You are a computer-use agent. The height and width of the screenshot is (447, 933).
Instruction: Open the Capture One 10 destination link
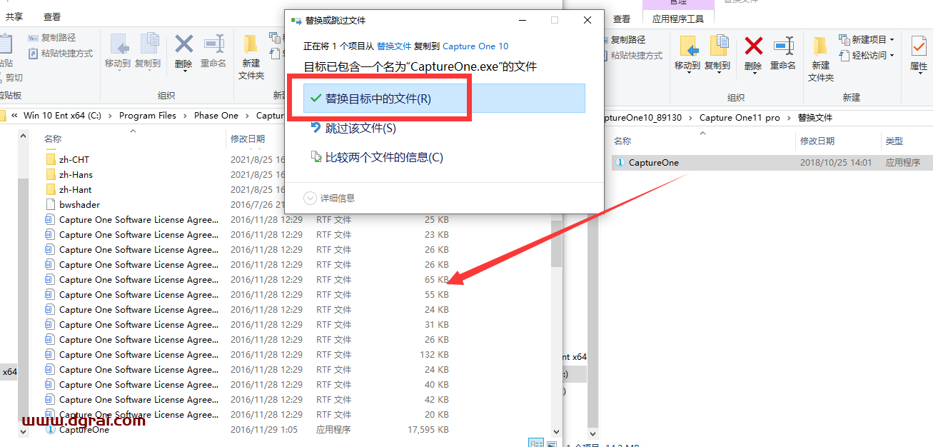[x=475, y=46]
